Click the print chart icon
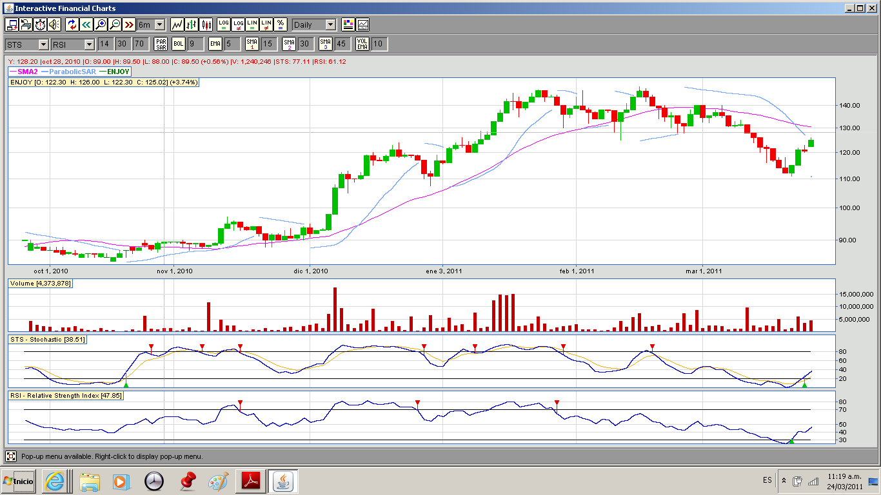The height and width of the screenshot is (495, 881). click(26, 24)
